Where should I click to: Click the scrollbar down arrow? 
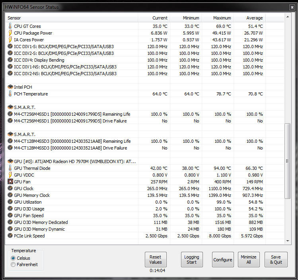pyautogui.click(x=288, y=241)
